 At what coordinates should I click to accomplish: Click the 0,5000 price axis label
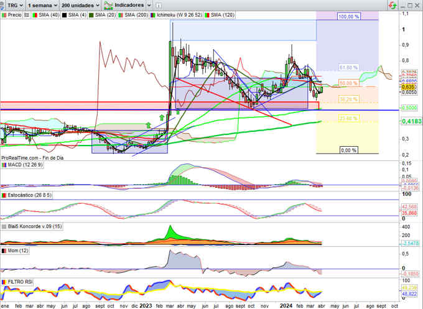coord(409,108)
